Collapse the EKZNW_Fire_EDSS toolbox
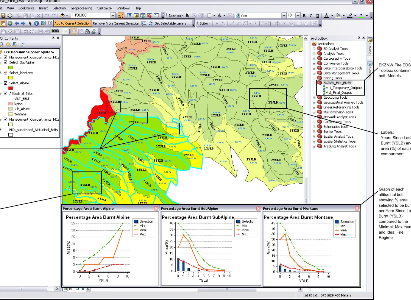 coord(314,83)
